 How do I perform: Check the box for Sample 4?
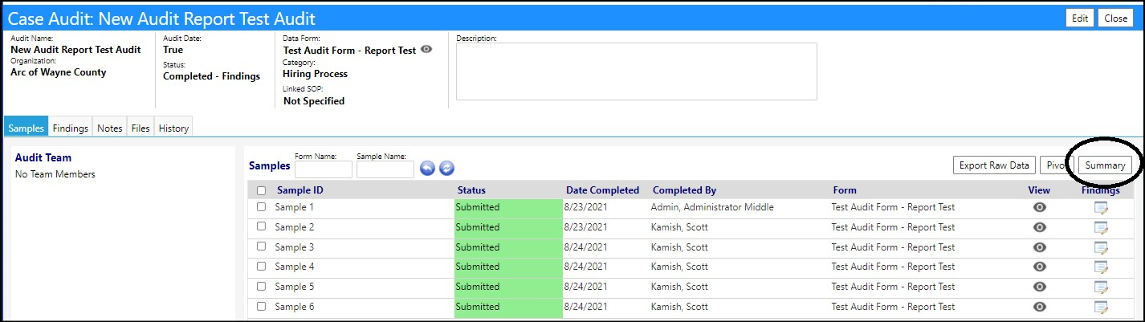[261, 267]
